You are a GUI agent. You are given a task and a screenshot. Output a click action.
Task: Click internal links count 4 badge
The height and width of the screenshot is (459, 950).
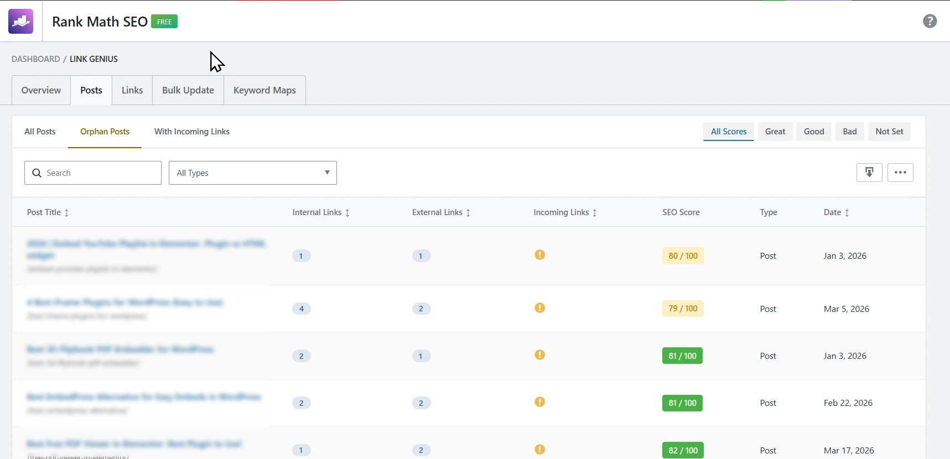tap(302, 309)
